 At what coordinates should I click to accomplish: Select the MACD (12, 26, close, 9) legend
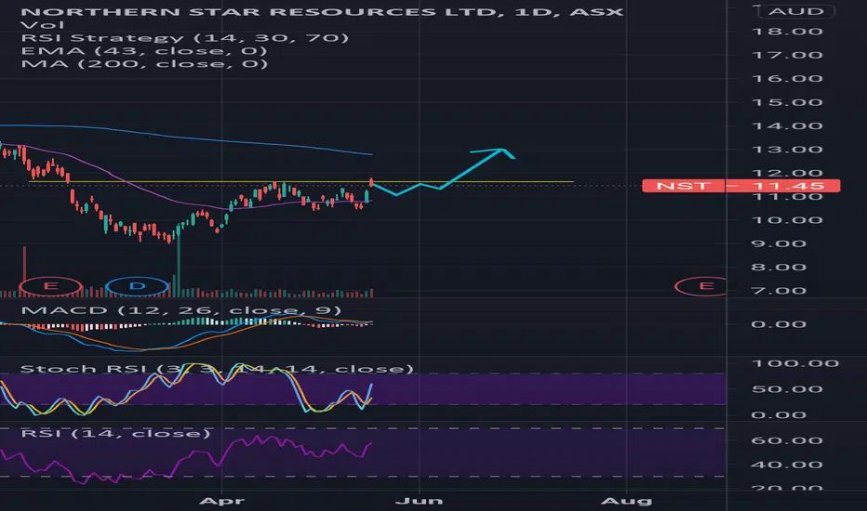point(180,310)
